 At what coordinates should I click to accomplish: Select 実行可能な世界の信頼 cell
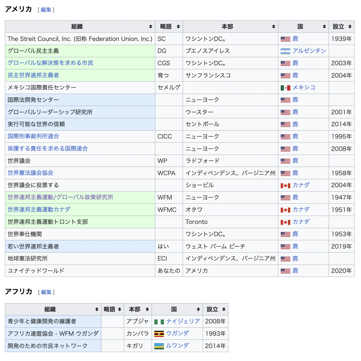pos(80,124)
